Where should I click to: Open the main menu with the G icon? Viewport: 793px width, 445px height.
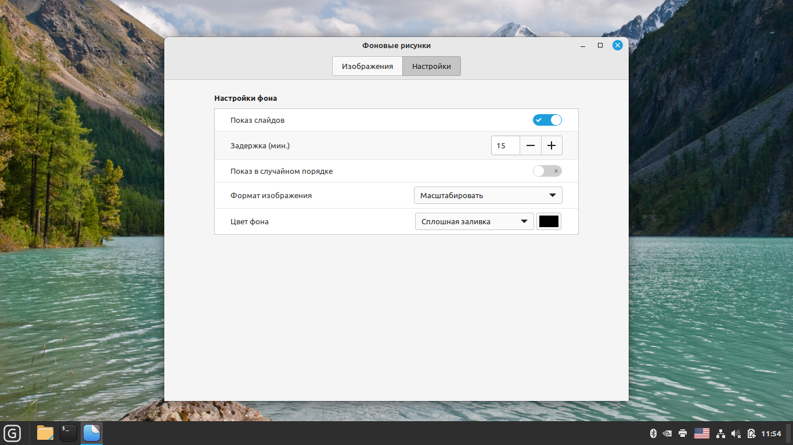tap(12, 433)
